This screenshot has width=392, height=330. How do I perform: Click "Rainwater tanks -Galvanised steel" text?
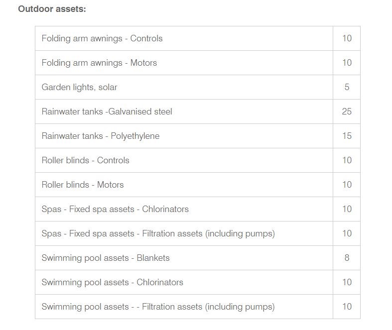(107, 111)
